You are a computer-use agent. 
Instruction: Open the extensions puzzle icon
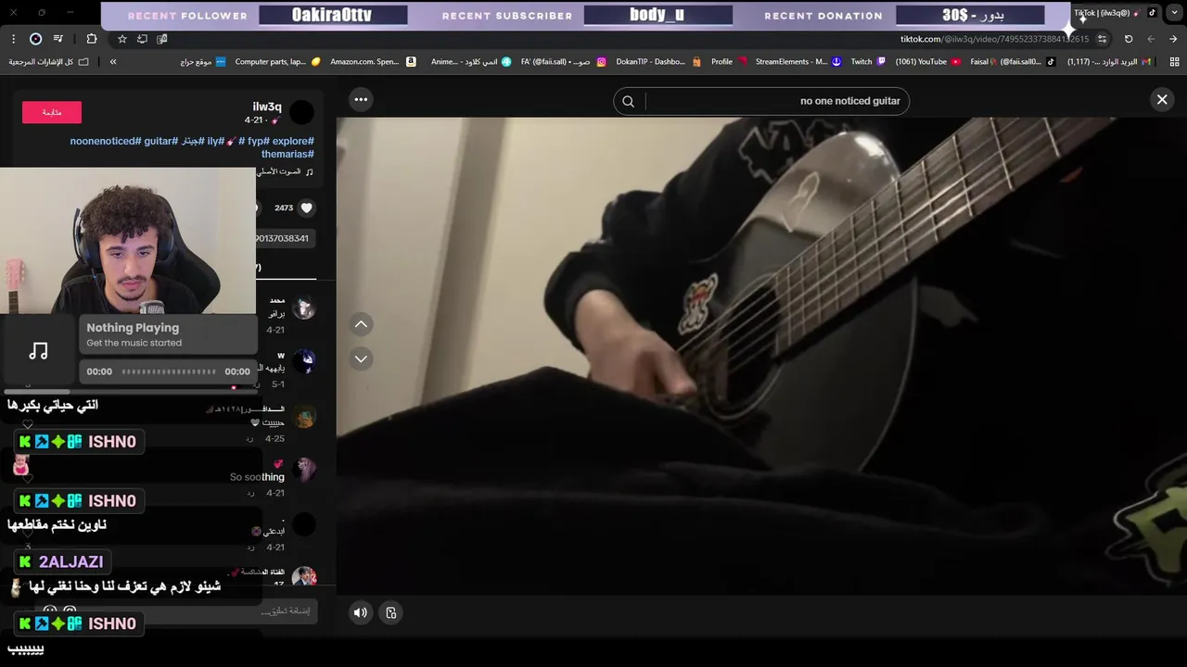click(x=91, y=39)
